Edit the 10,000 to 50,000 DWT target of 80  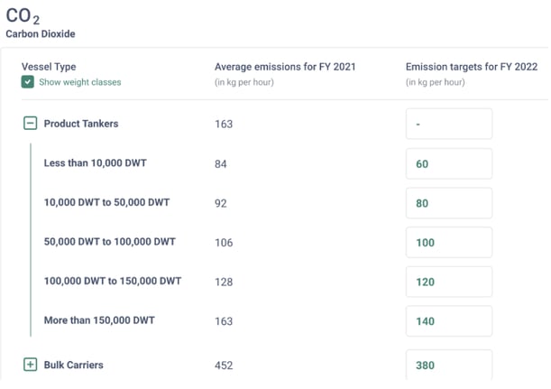[449, 203]
